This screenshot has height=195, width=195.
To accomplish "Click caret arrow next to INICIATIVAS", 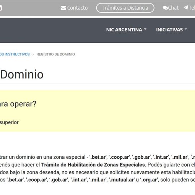I will click(186, 29).
